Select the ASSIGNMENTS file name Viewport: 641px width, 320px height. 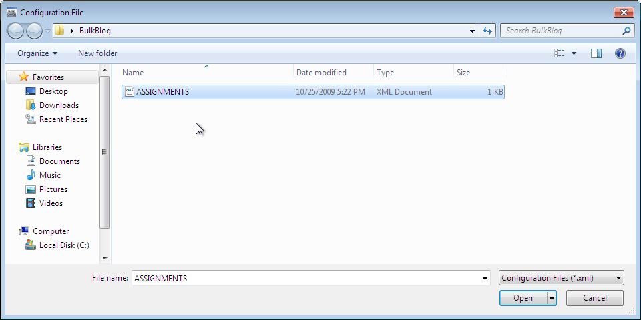pyautogui.click(x=163, y=92)
